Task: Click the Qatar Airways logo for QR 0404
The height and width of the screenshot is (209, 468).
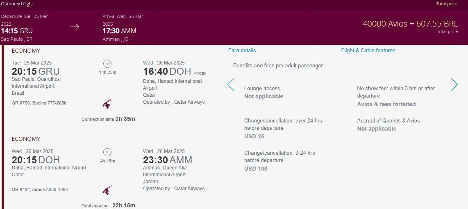Action: (x=107, y=190)
